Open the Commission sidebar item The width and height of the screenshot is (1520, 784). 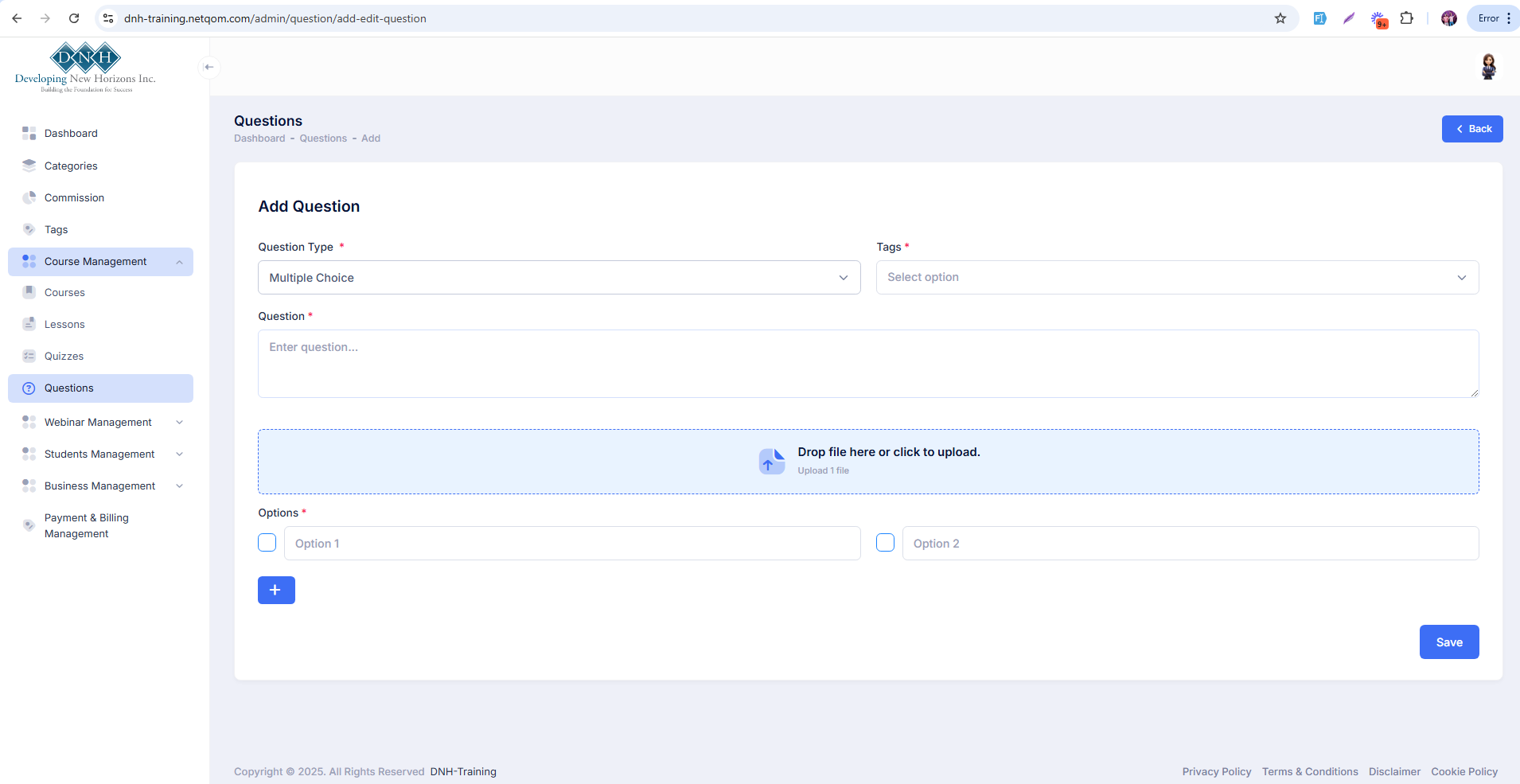(101, 197)
